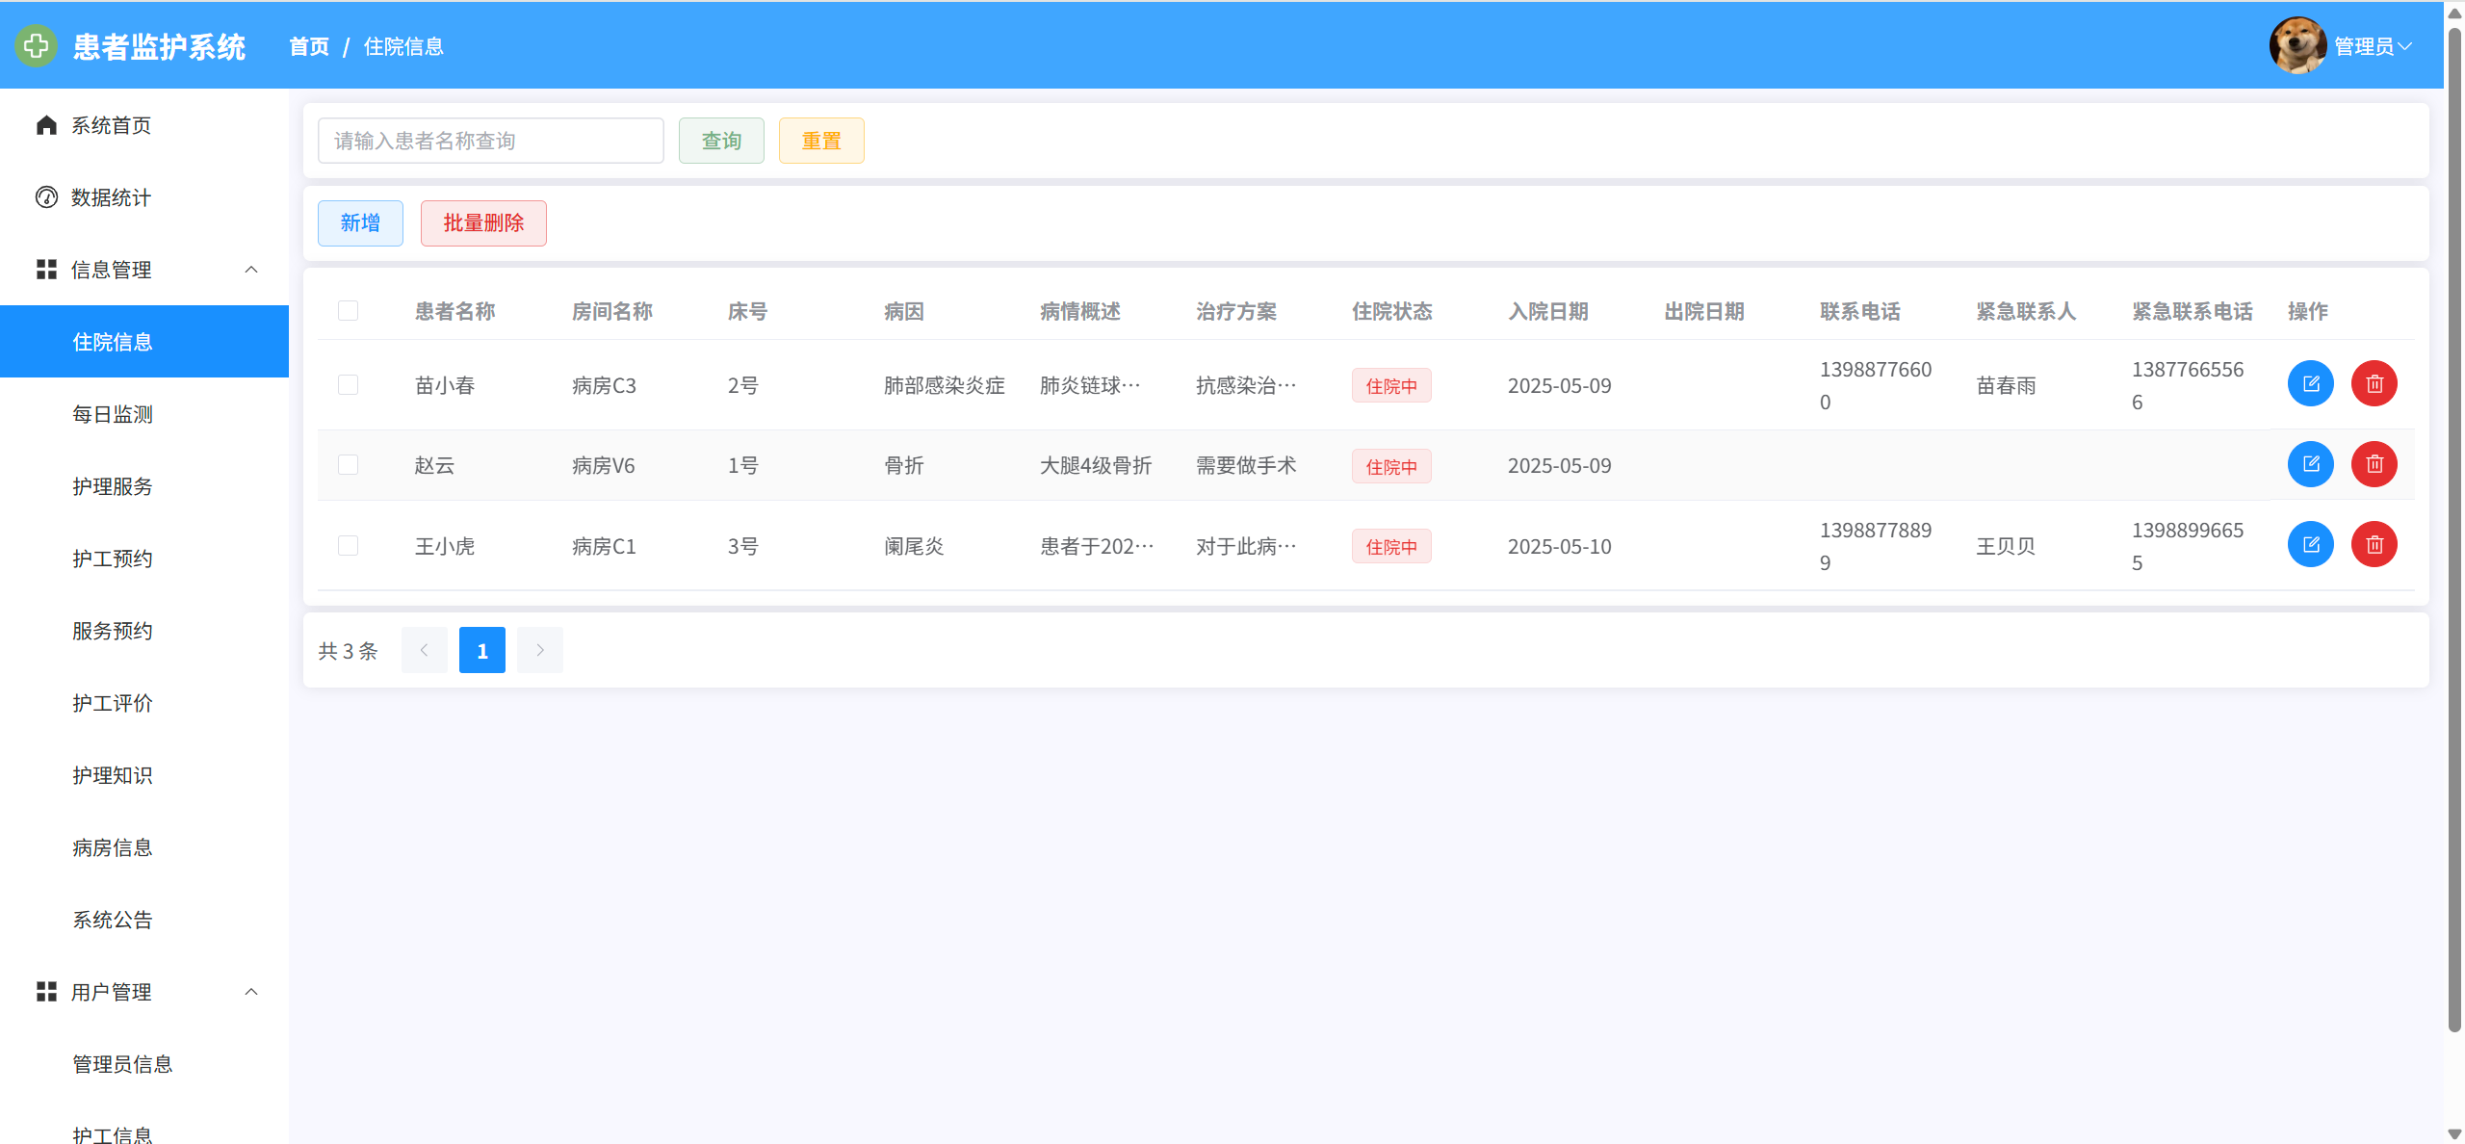Image resolution: width=2465 pixels, height=1144 pixels.
Task: Toggle the select-all checkbox in table header
Action: (348, 311)
